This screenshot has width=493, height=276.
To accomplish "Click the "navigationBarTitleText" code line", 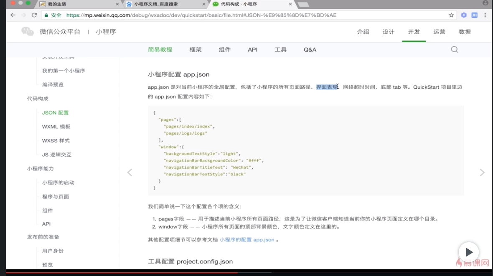I will (x=208, y=168).
